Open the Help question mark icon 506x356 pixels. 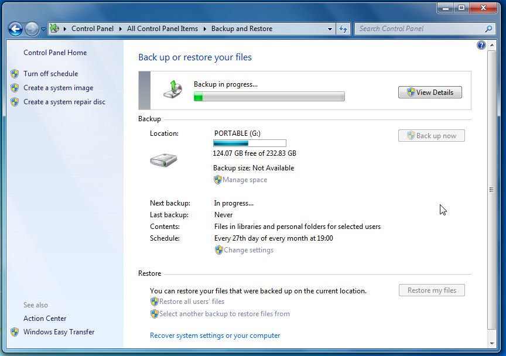coord(481,45)
